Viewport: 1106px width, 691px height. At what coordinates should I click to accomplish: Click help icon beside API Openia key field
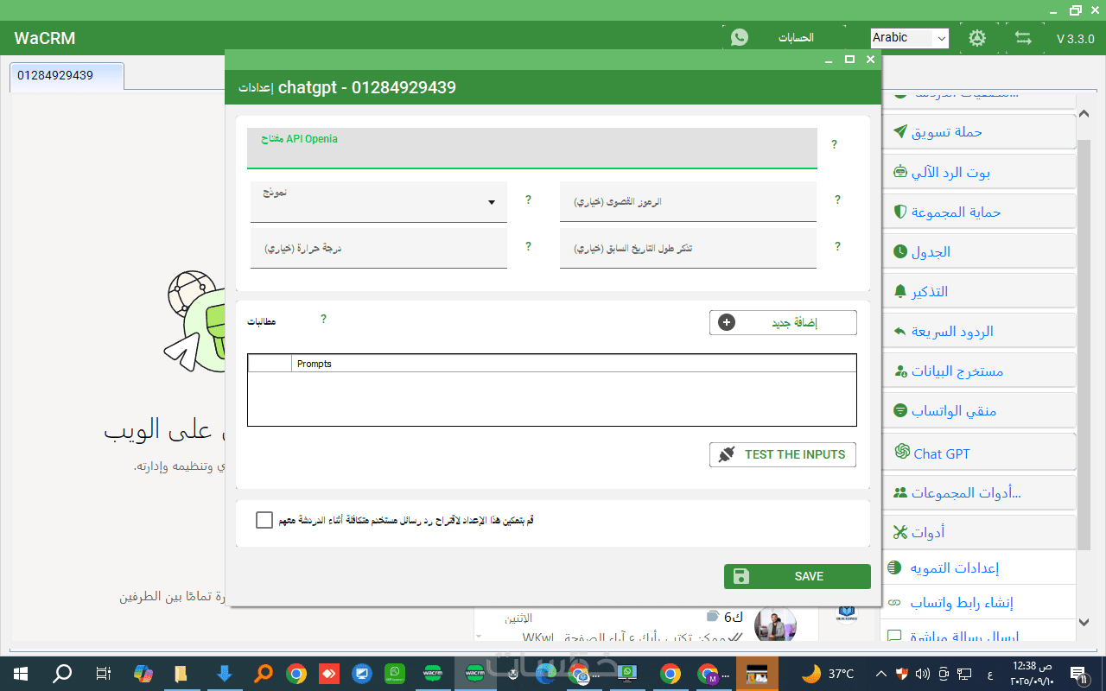(x=834, y=144)
